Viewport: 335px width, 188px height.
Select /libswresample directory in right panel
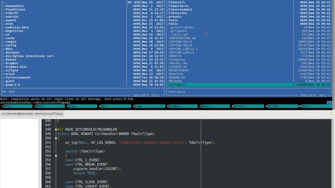click(x=180, y=9)
